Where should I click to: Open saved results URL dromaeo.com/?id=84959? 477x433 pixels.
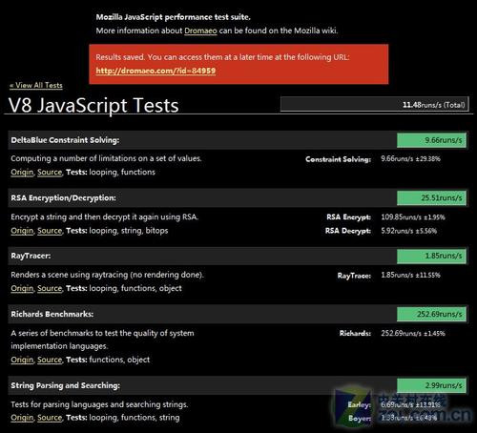[x=156, y=71]
